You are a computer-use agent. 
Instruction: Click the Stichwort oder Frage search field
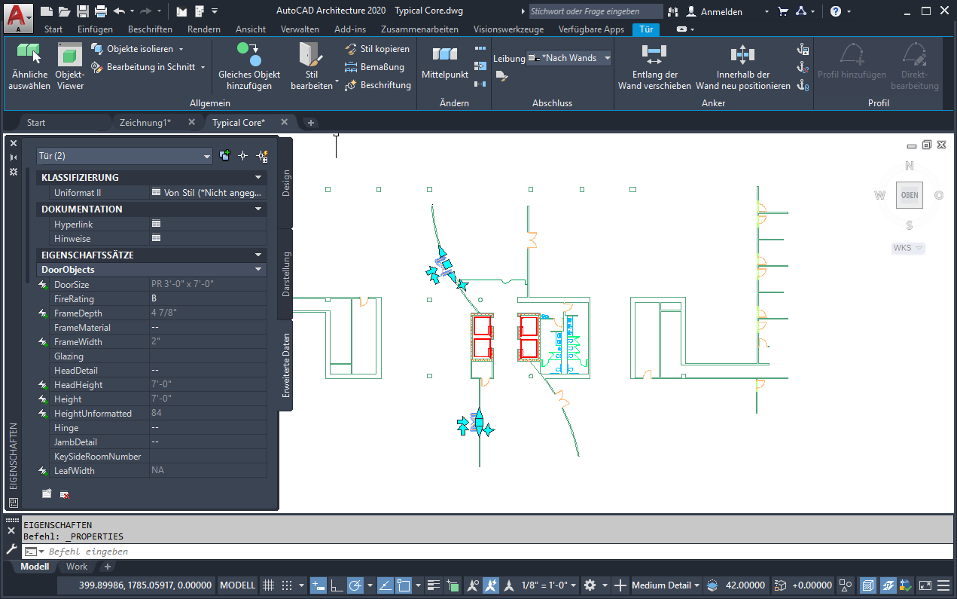click(x=595, y=11)
